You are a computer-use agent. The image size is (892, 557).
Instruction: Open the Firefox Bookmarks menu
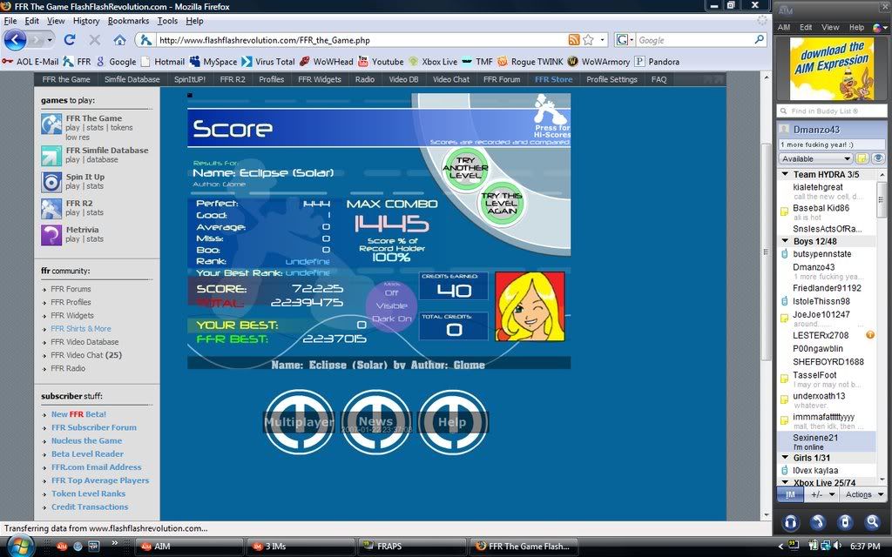pyautogui.click(x=128, y=21)
